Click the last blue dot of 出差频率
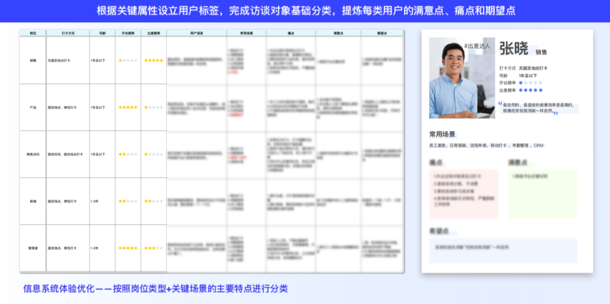This screenshot has height=304, width=610. (540, 90)
